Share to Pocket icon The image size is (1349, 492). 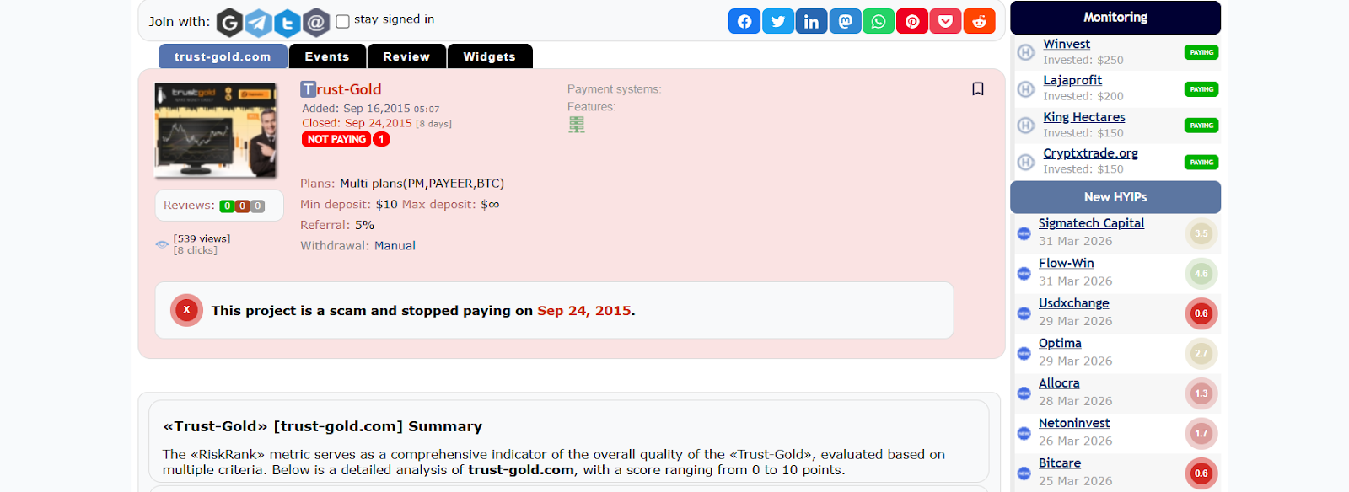pyautogui.click(x=946, y=21)
